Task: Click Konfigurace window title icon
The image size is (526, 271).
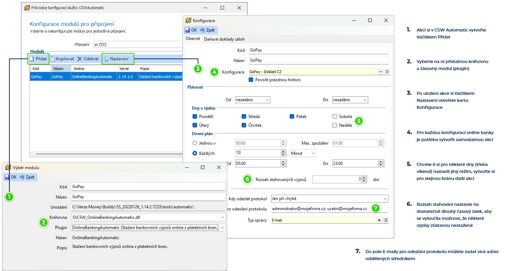Action: (188, 21)
